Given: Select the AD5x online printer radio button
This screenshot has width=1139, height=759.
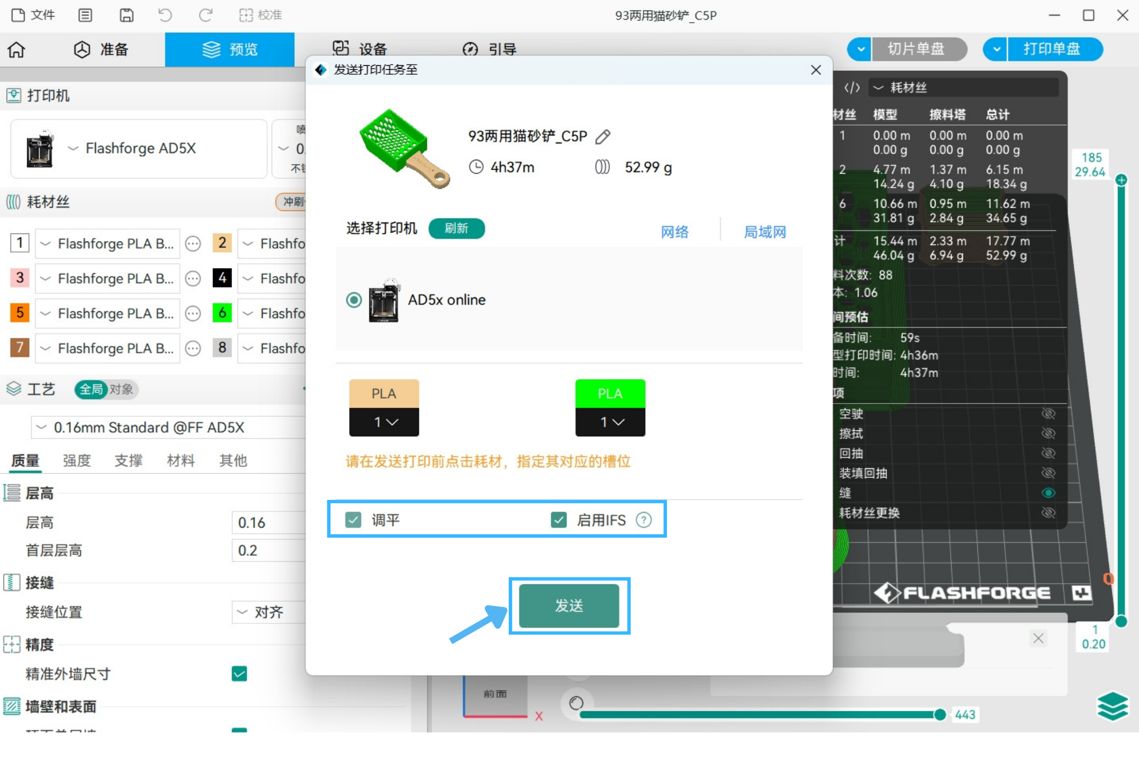Looking at the screenshot, I should coord(354,300).
